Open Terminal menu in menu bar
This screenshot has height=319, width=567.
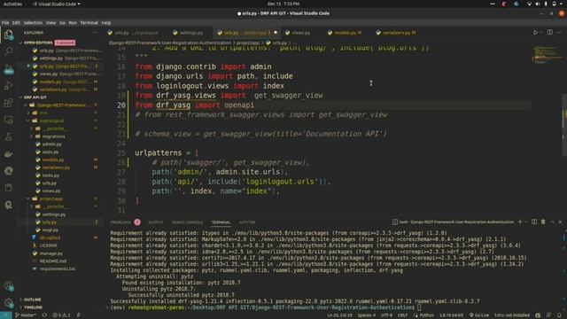89,23
